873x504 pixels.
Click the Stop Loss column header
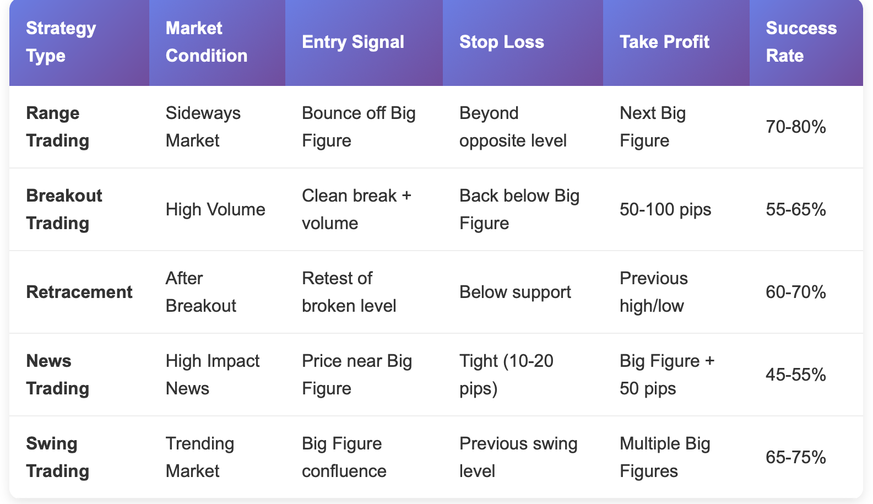tap(523, 42)
